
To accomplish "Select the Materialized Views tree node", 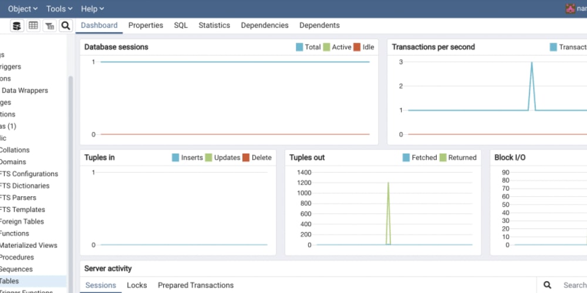I will 28,245.
